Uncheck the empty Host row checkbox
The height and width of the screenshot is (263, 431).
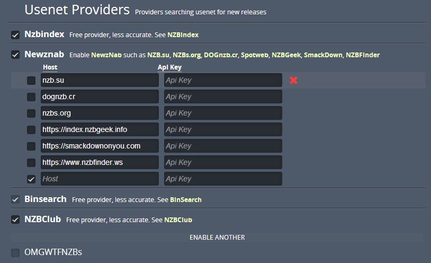(31, 179)
